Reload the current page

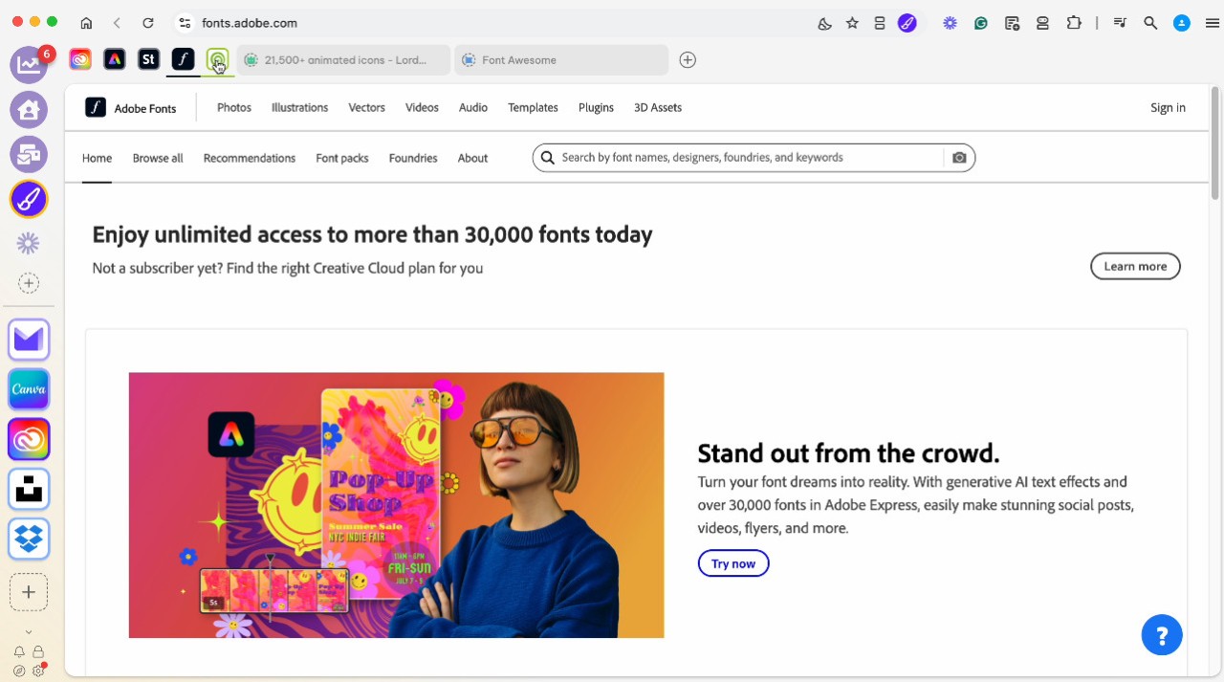pos(147,23)
